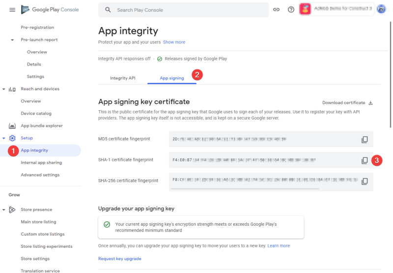Switch to the Integrity API tab

122,78
